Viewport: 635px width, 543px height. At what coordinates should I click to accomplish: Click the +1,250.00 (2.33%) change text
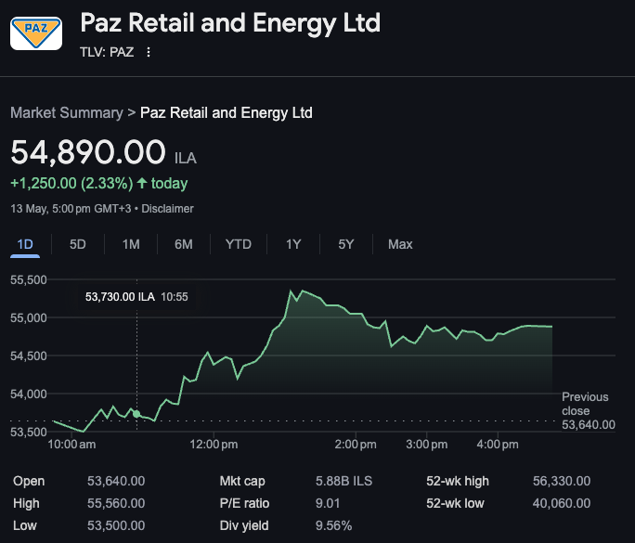point(71,183)
